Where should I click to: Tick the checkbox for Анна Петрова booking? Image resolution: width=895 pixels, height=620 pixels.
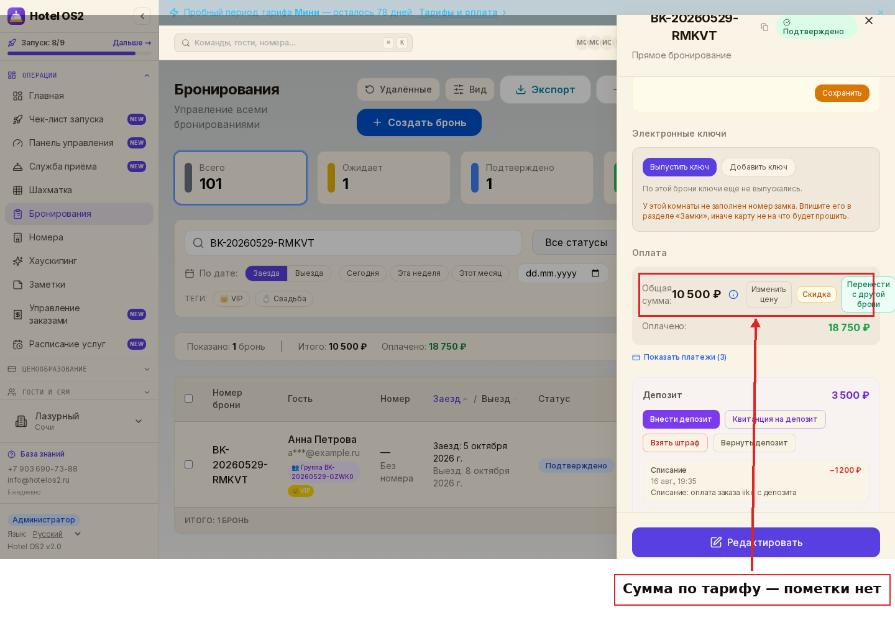point(189,464)
